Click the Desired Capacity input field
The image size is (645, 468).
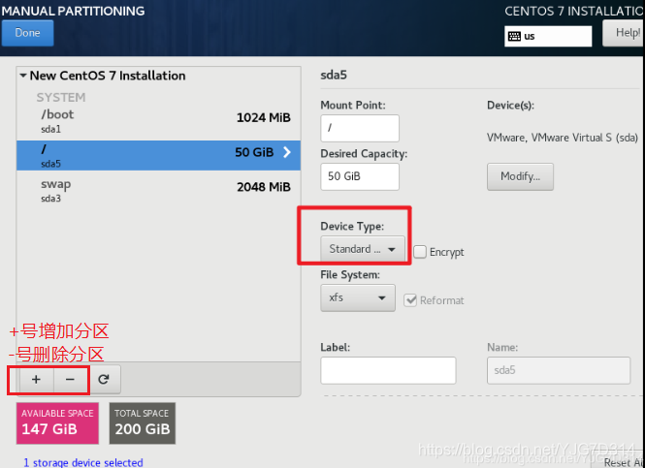tap(360, 176)
